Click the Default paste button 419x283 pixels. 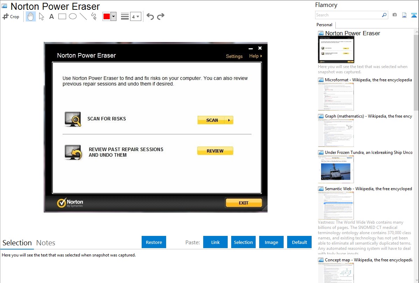coord(299,242)
